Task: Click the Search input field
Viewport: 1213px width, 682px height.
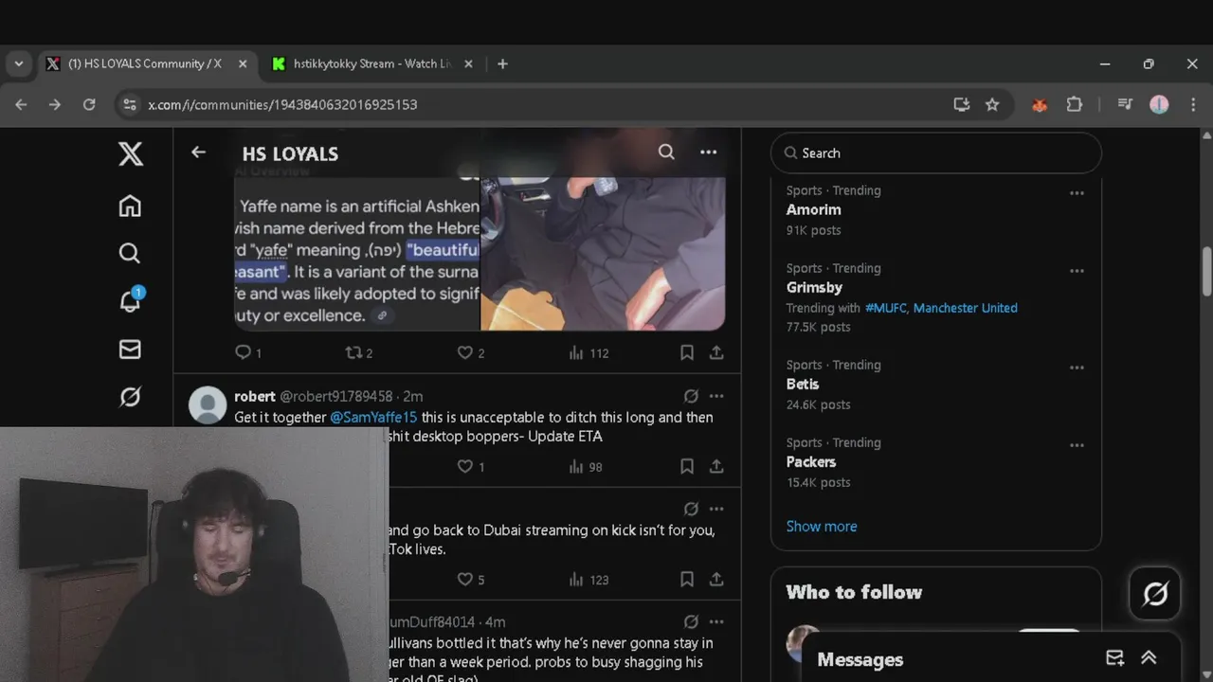Action: (x=936, y=153)
